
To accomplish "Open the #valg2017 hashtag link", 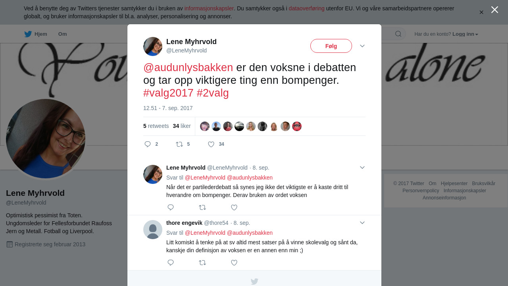I will click(x=168, y=93).
